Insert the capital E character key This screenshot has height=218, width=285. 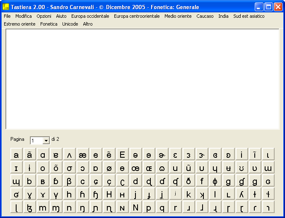pyautogui.click(x=122, y=154)
